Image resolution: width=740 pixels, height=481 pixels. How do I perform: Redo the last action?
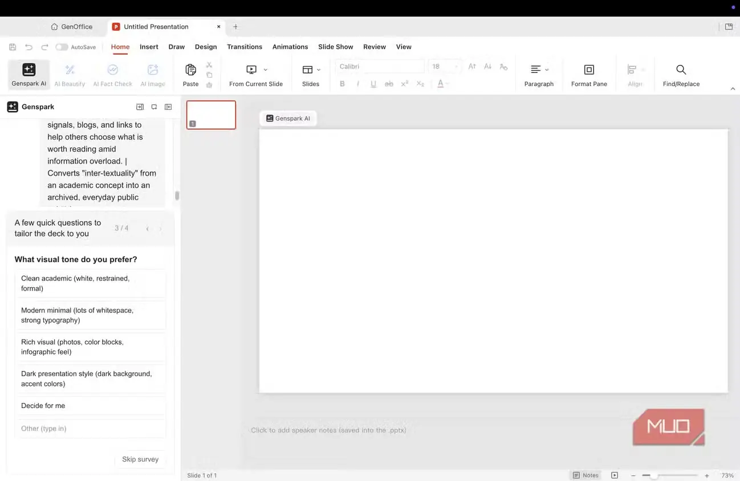(44, 47)
